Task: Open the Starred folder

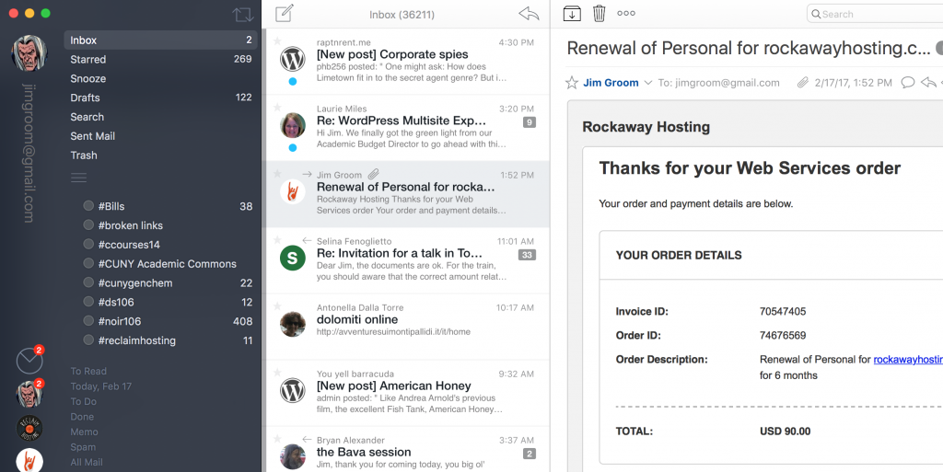Action: (x=160, y=60)
